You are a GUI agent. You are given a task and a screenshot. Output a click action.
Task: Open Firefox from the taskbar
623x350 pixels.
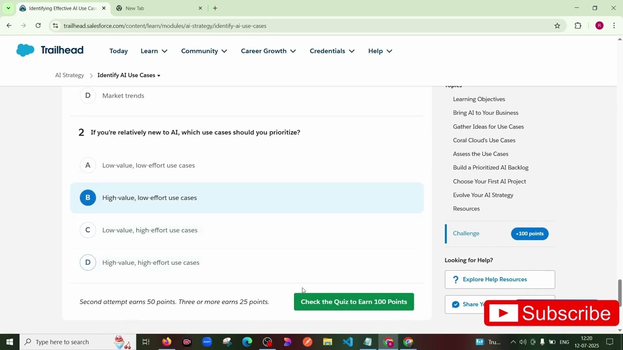[x=167, y=342]
